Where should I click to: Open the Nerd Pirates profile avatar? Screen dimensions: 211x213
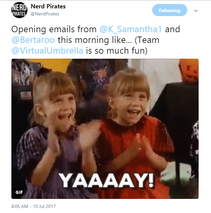(x=19, y=10)
